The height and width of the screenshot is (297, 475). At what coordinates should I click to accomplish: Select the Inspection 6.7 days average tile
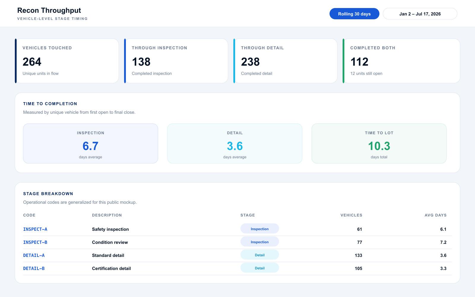91,143
